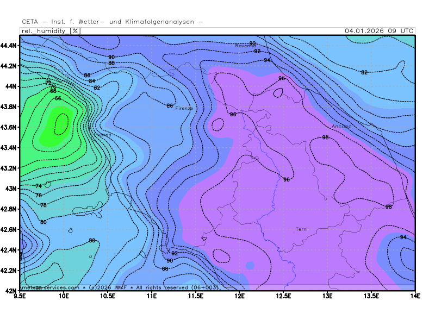Click the 42N latitude axis label
435x326 pixels.
coord(11,291)
